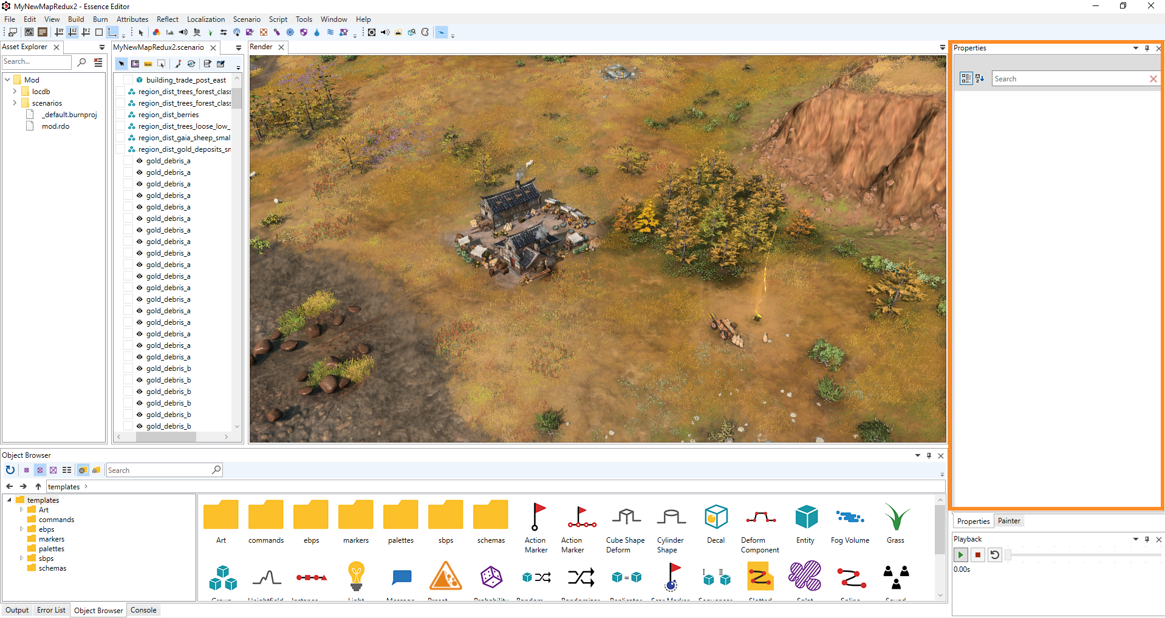Expand the locdb folder in Asset Explorer
The image size is (1165, 618).
click(15, 91)
